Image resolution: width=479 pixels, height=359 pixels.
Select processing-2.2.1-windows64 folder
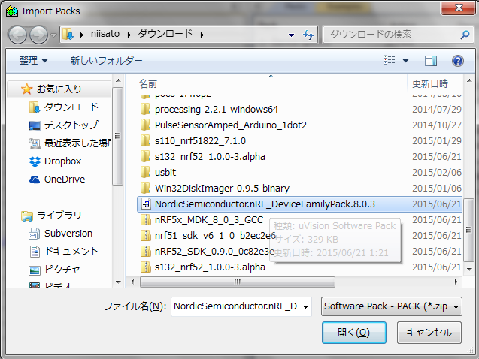click(x=217, y=109)
